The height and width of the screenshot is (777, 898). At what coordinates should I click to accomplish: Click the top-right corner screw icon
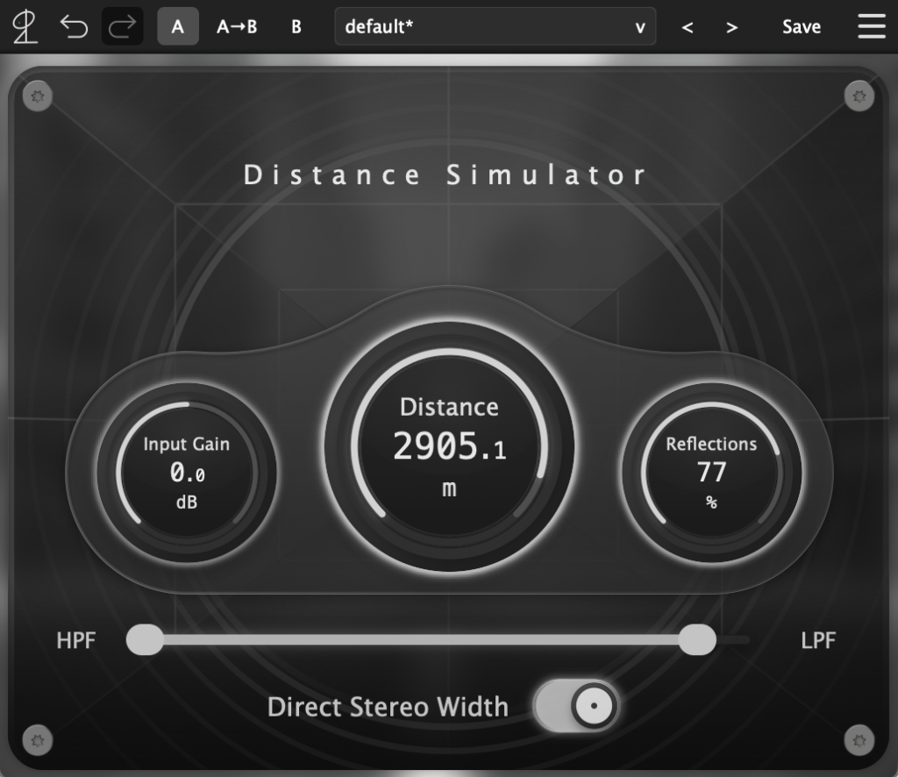click(x=859, y=96)
